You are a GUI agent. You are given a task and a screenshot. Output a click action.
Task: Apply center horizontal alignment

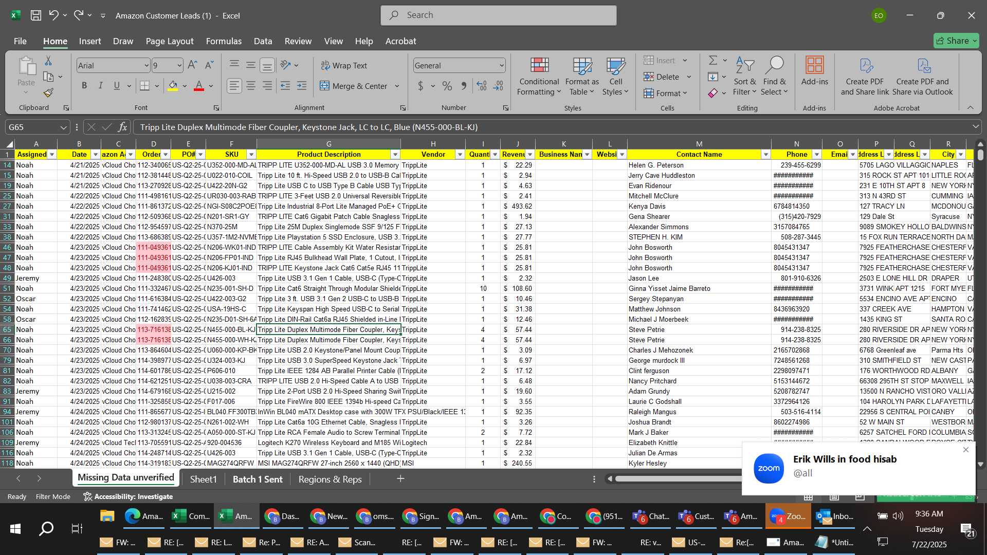point(251,86)
